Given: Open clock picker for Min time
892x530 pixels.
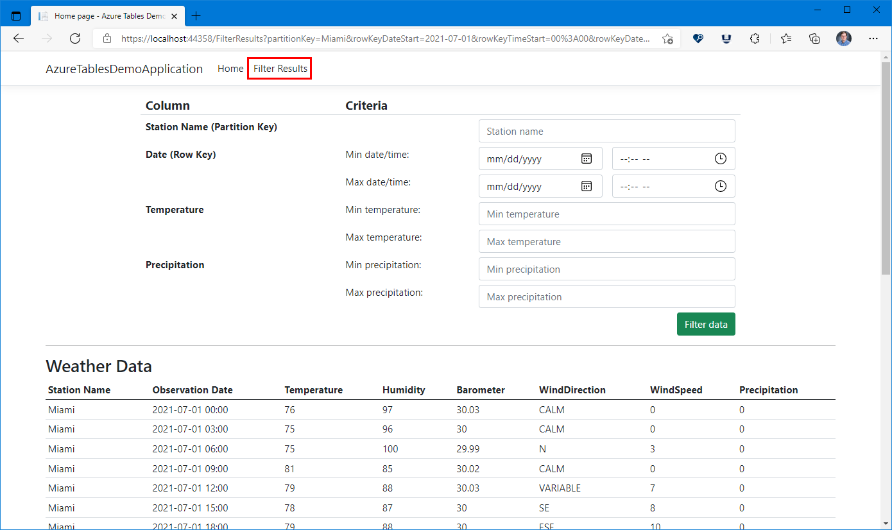Looking at the screenshot, I should [720, 158].
